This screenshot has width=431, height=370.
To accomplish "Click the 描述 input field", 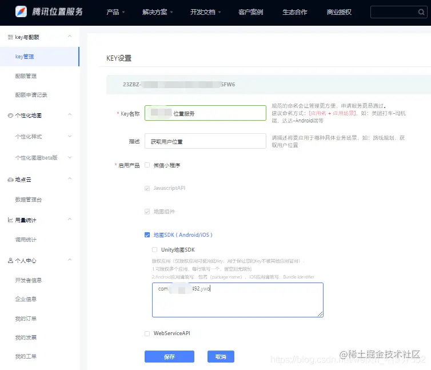I will click(205, 141).
